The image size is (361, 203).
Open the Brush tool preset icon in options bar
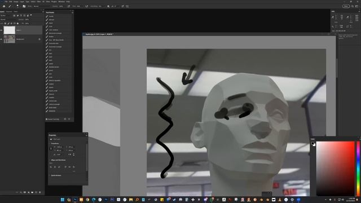10,6
